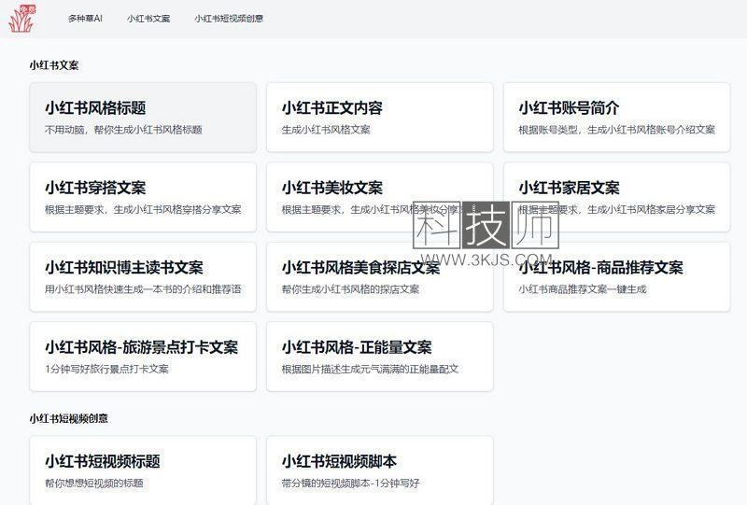Open 小红书短视频创意 navigation item

pos(229,19)
